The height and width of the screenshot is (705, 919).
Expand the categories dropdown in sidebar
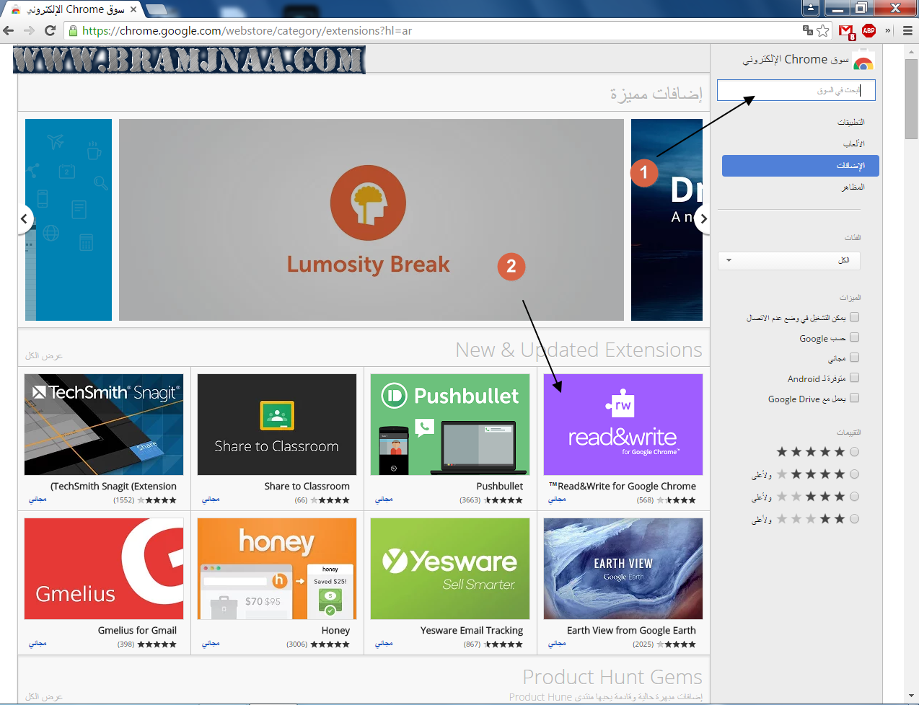tap(789, 260)
